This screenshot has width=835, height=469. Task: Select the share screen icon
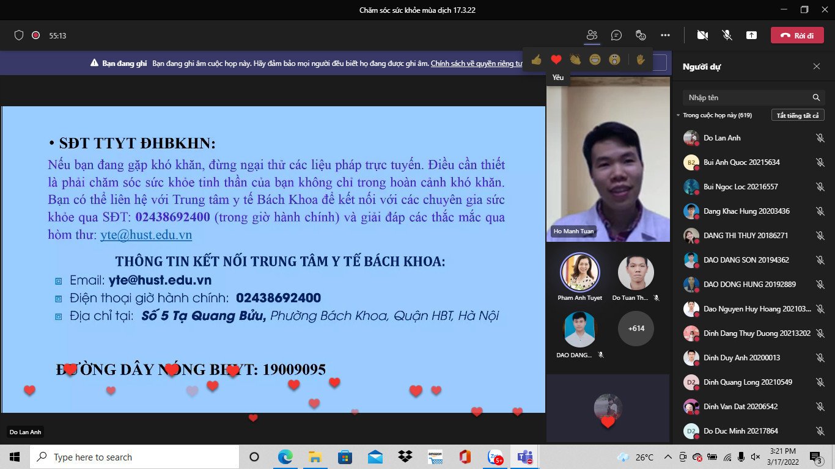pos(752,35)
